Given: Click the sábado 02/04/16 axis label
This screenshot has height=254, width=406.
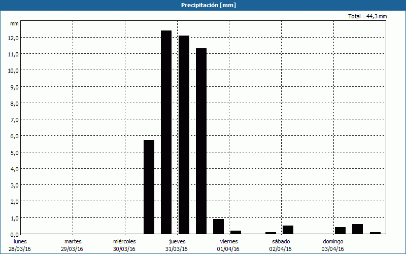Looking at the screenshot, I should point(281,245).
